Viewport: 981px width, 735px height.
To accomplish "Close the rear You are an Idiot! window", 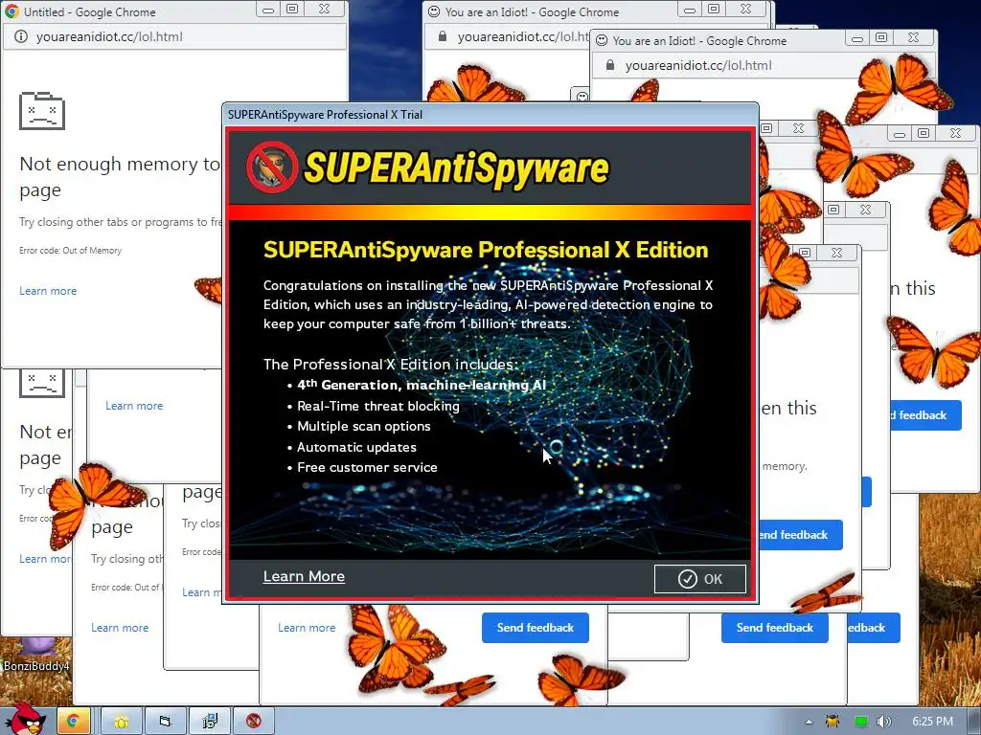I will 745,10.
